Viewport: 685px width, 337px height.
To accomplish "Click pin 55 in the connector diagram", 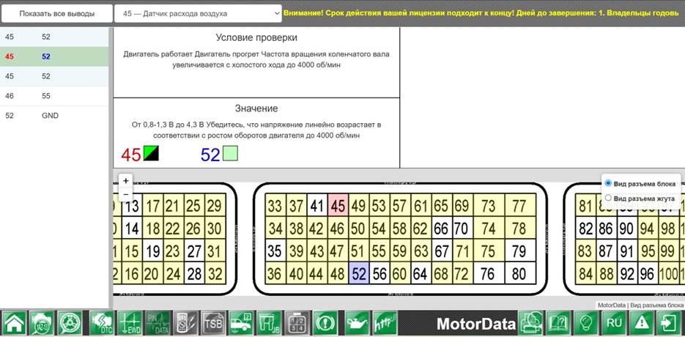I will coord(379,251).
